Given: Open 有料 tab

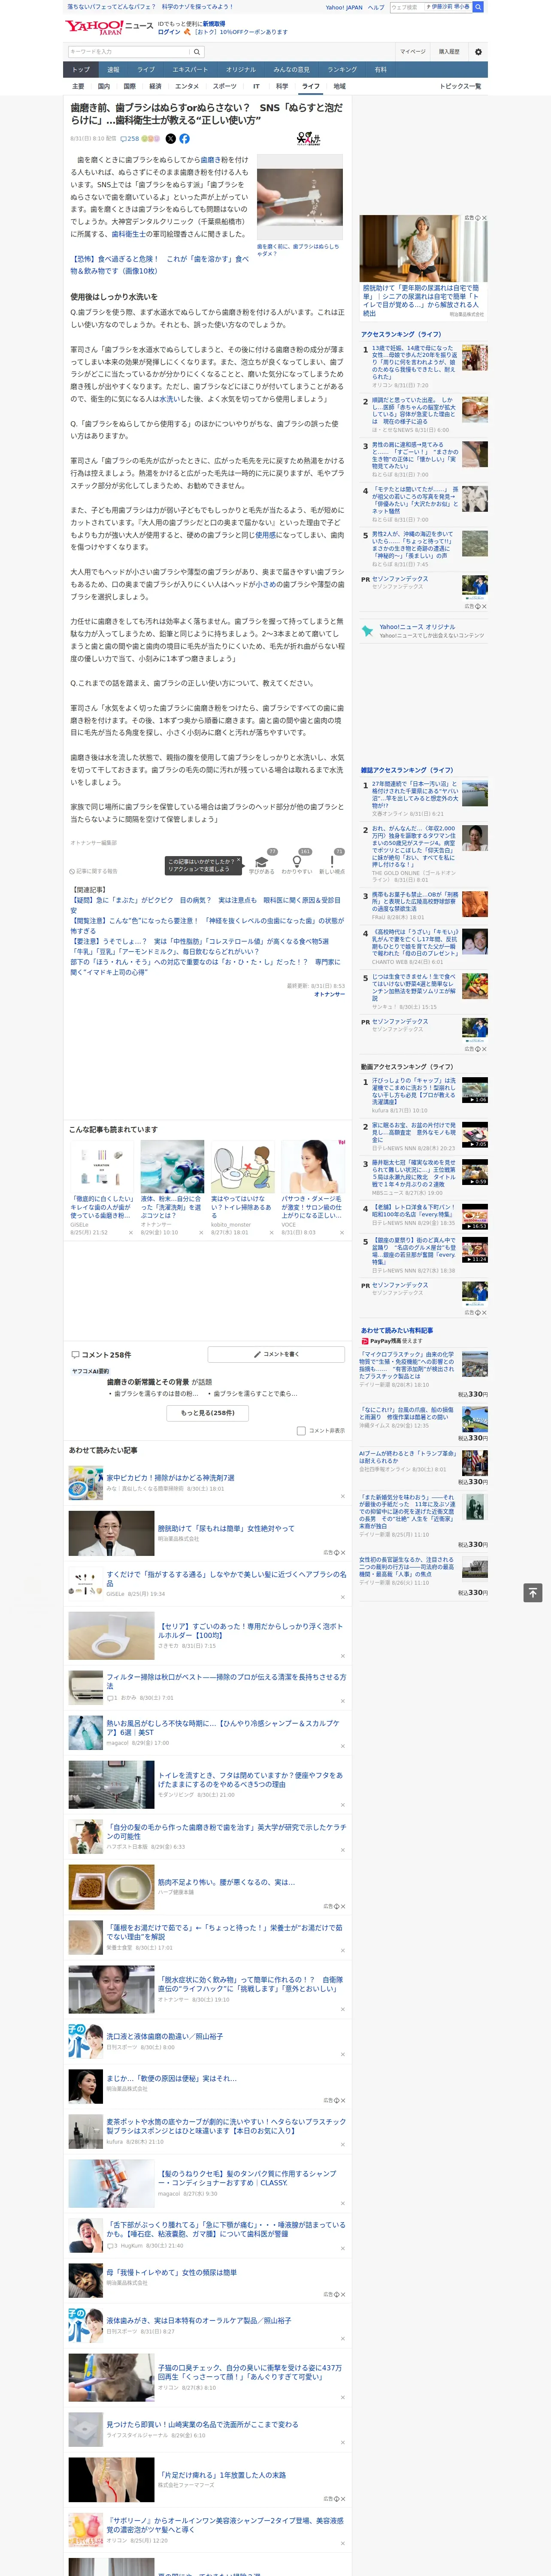Looking at the screenshot, I should coord(380,70).
